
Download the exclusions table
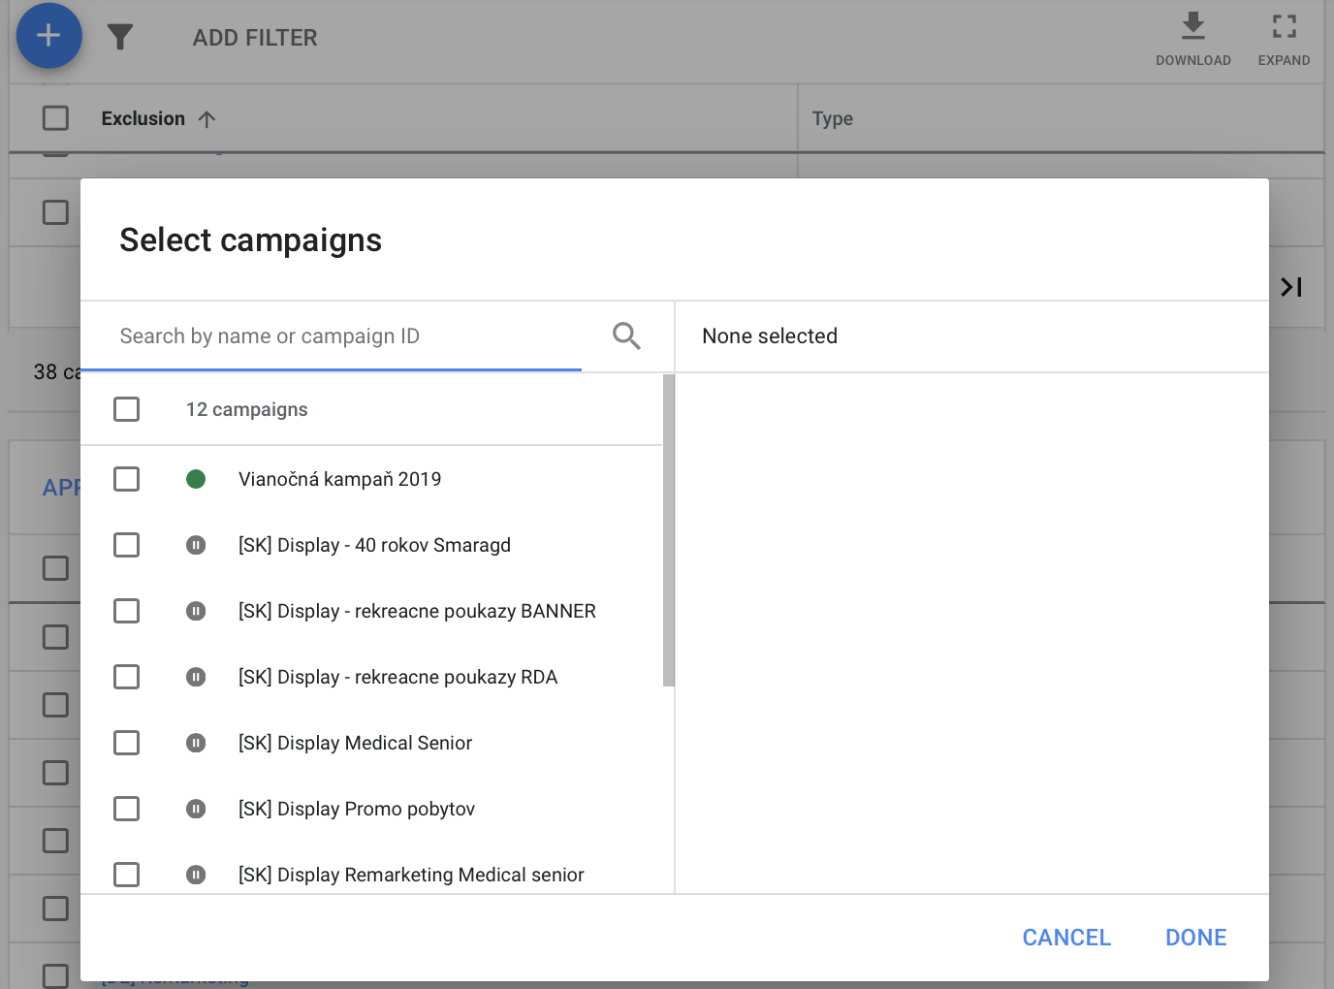coord(1193,39)
